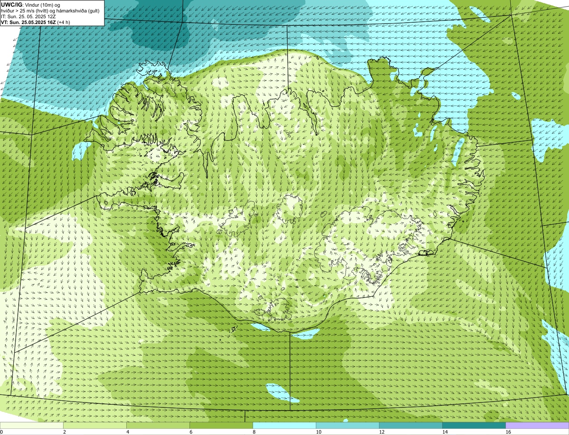Click the light cyan 8–10 legend swatch
The width and height of the screenshot is (569, 435).
(x=284, y=425)
